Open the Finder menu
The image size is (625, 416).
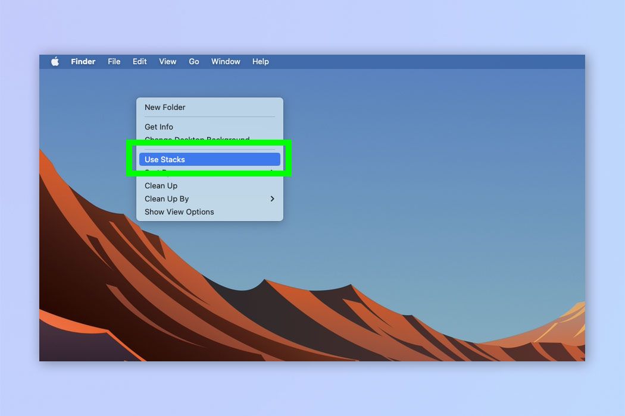(83, 61)
